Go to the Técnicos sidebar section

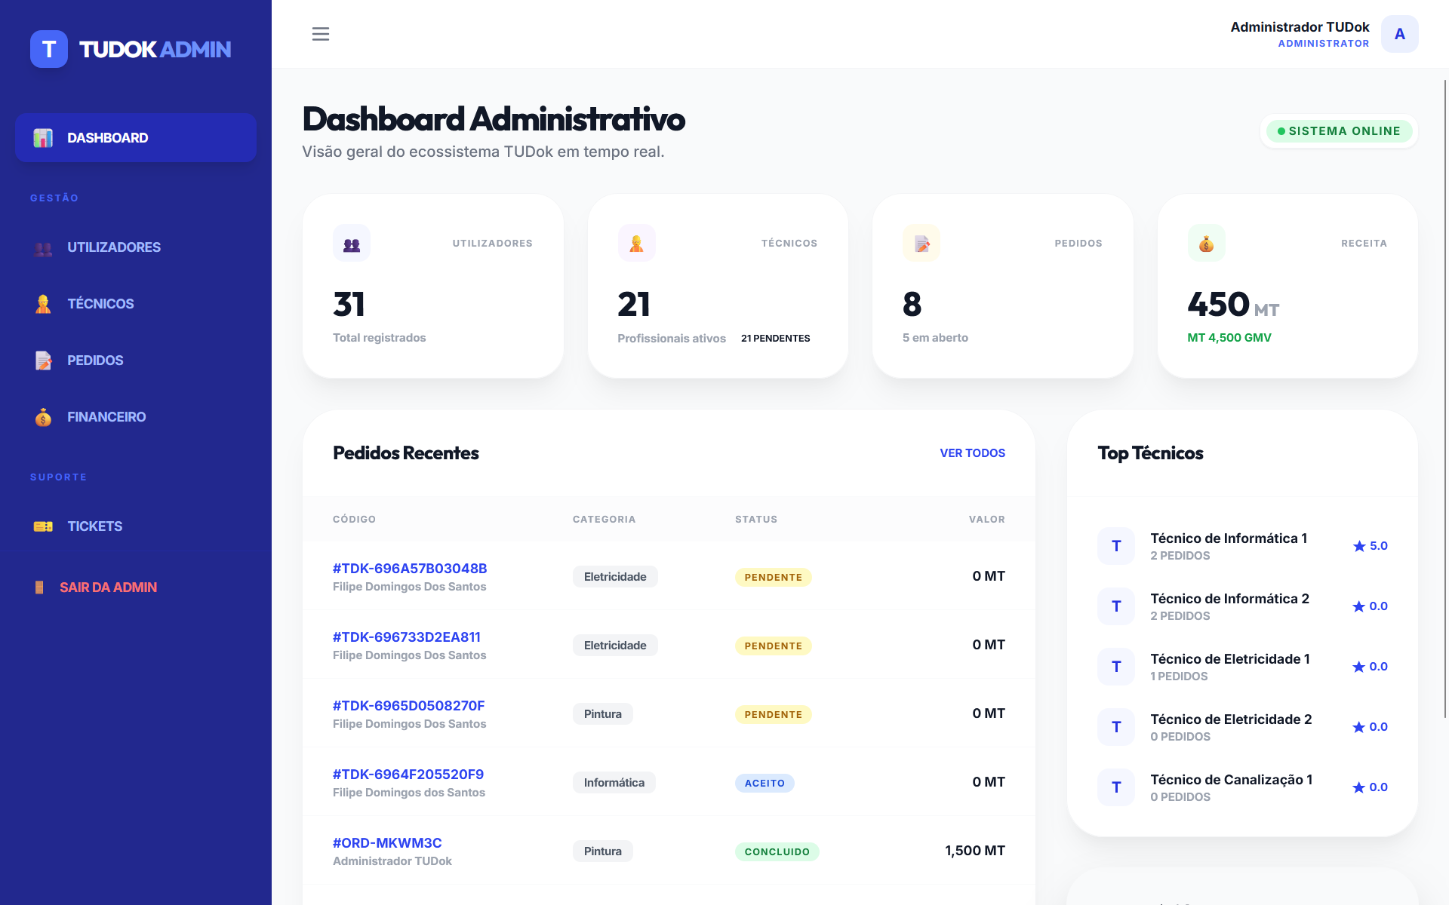click(100, 304)
